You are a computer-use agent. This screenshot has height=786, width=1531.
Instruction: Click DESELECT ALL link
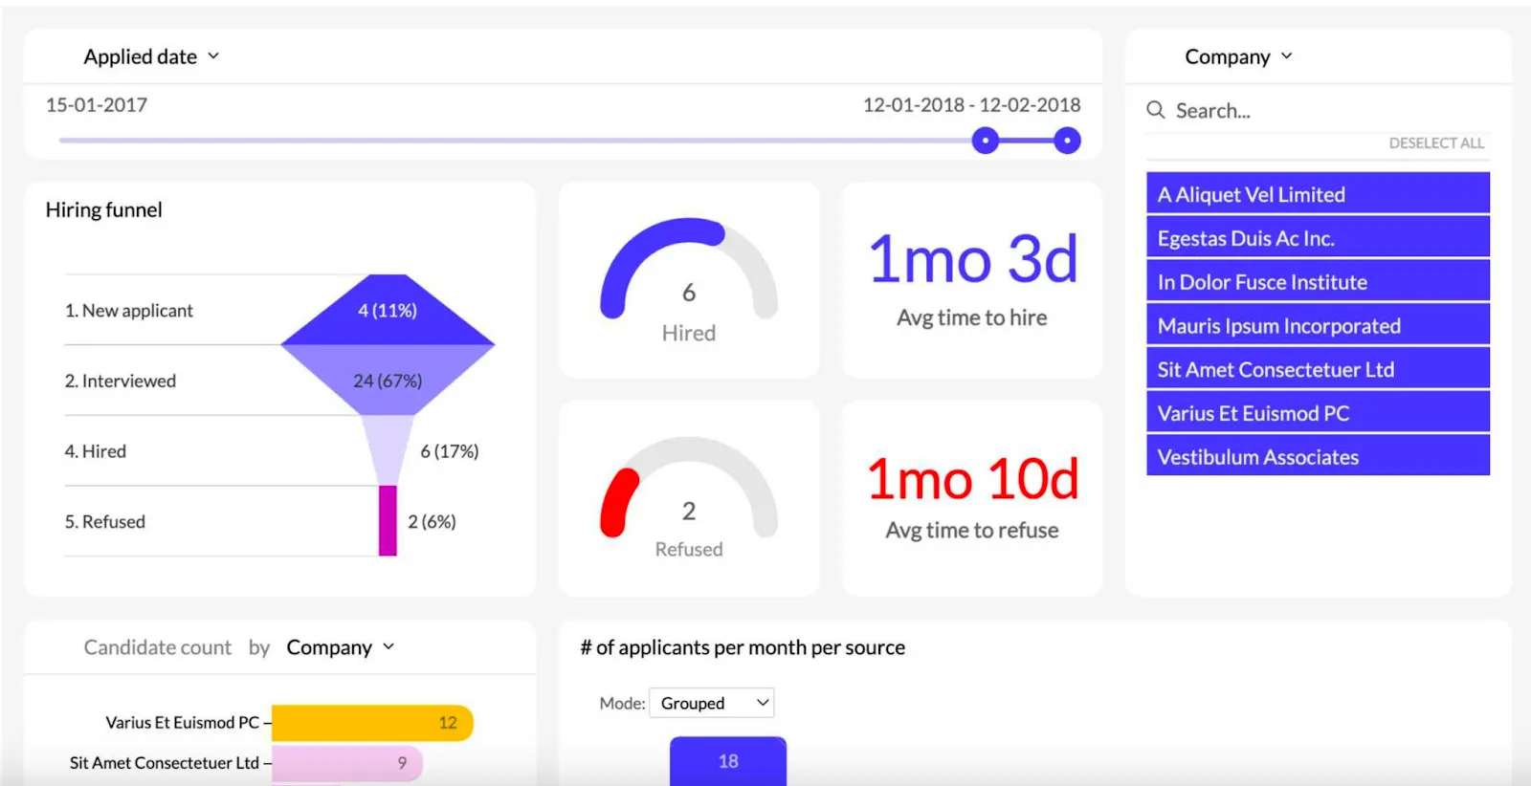[x=1436, y=143]
